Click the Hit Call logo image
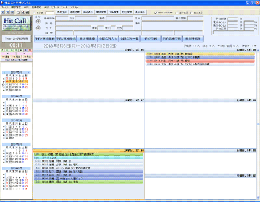Viewport: 260px width, 202px height. (x=17, y=23)
